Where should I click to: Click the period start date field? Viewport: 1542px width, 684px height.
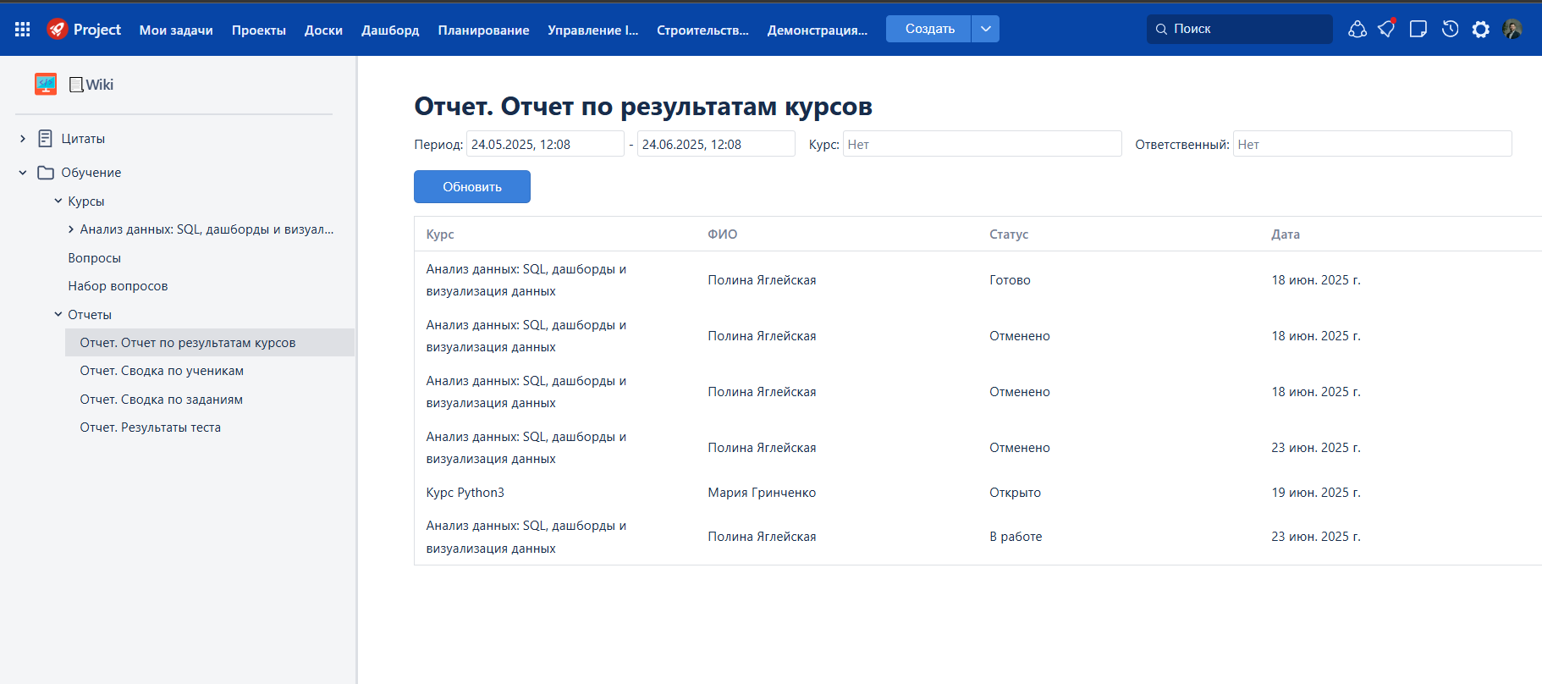click(x=545, y=144)
